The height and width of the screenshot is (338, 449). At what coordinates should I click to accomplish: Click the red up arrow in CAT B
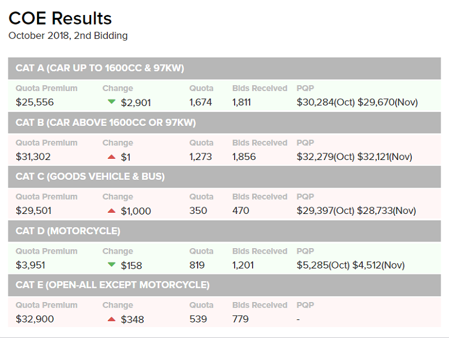[x=111, y=156]
